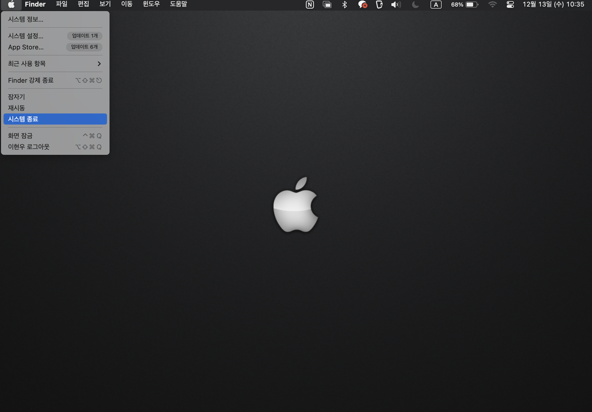
Task: Open the Control Center toggle icon
Action: pos(510,5)
